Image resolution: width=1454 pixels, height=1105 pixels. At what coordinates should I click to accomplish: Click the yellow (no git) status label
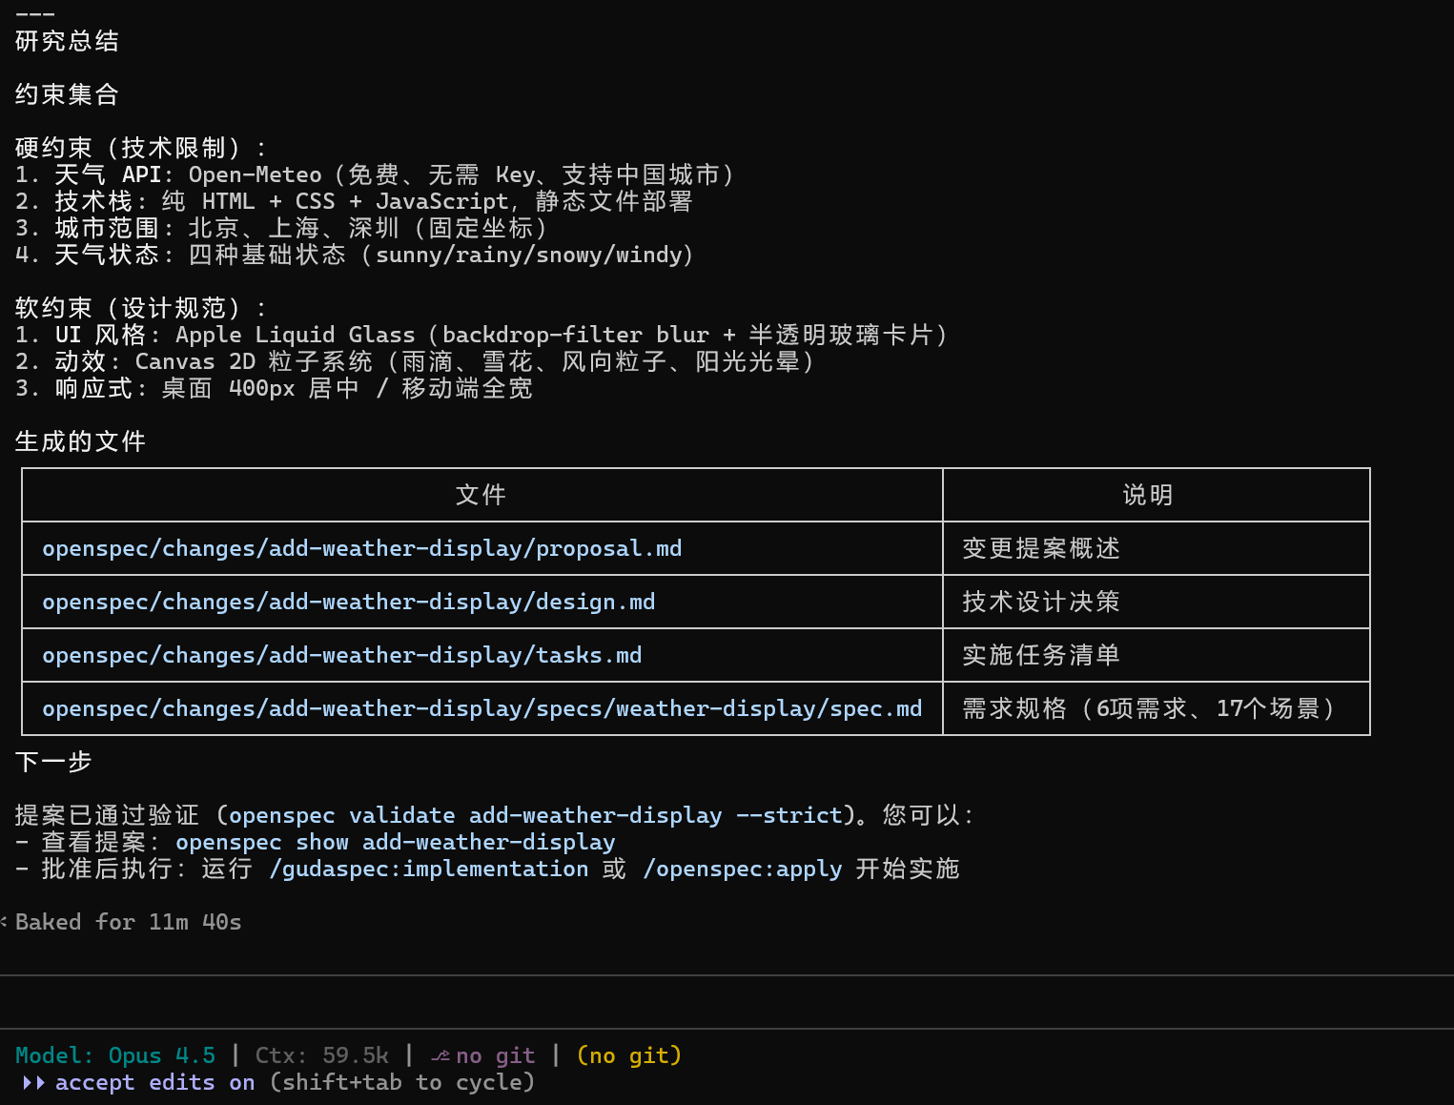tap(628, 1055)
